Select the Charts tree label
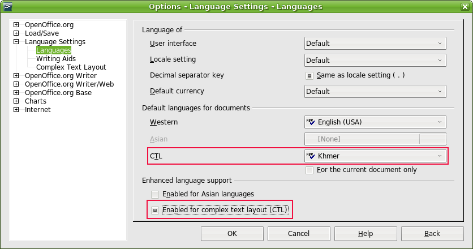 [x=36, y=101]
